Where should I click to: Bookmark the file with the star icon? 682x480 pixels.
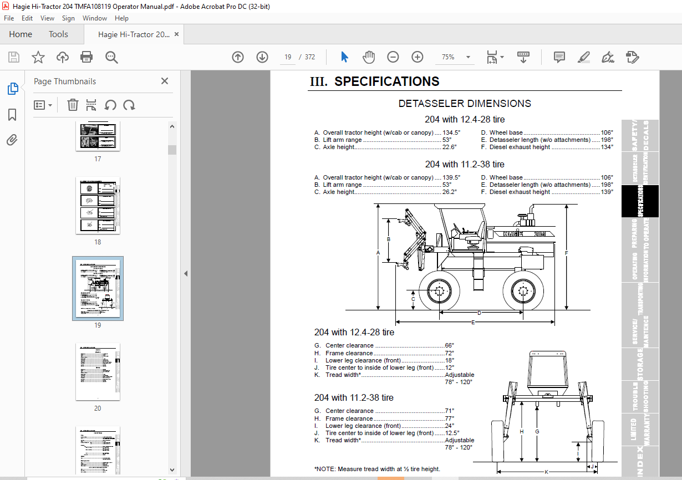38,57
